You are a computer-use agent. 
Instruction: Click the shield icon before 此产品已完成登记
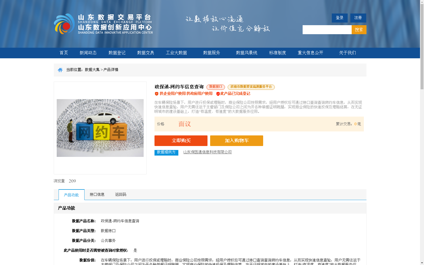coord(218,94)
